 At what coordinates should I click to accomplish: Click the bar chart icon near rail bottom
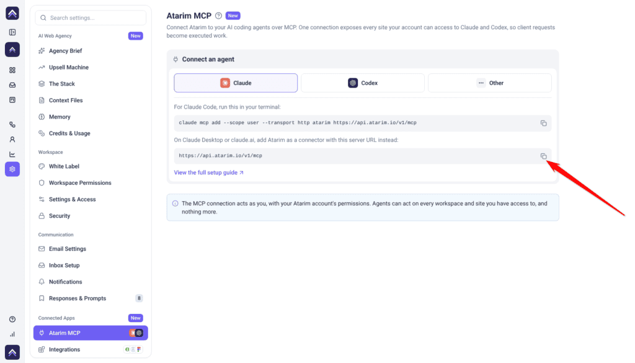(x=12, y=334)
